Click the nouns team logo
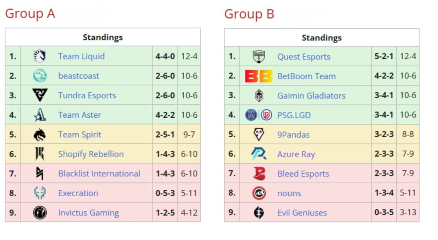Image resolution: width=438 pixels, height=240 pixels. 259,193
